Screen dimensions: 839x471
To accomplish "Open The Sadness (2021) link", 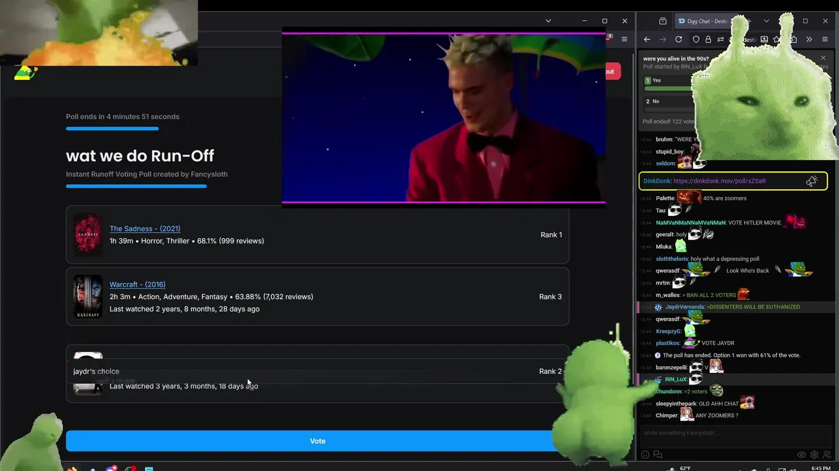I will [145, 228].
